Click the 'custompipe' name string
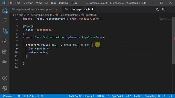The height and width of the screenshot is (98, 175). coord(44,30)
